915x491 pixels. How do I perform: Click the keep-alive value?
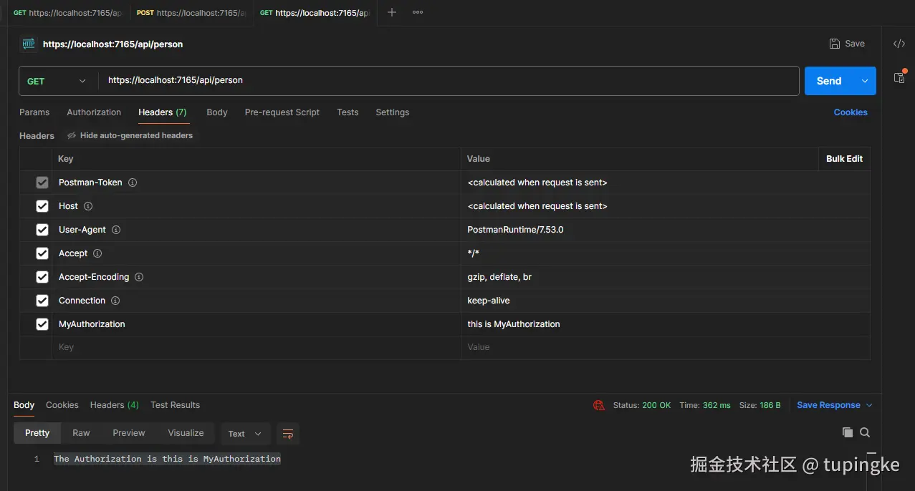click(x=489, y=301)
